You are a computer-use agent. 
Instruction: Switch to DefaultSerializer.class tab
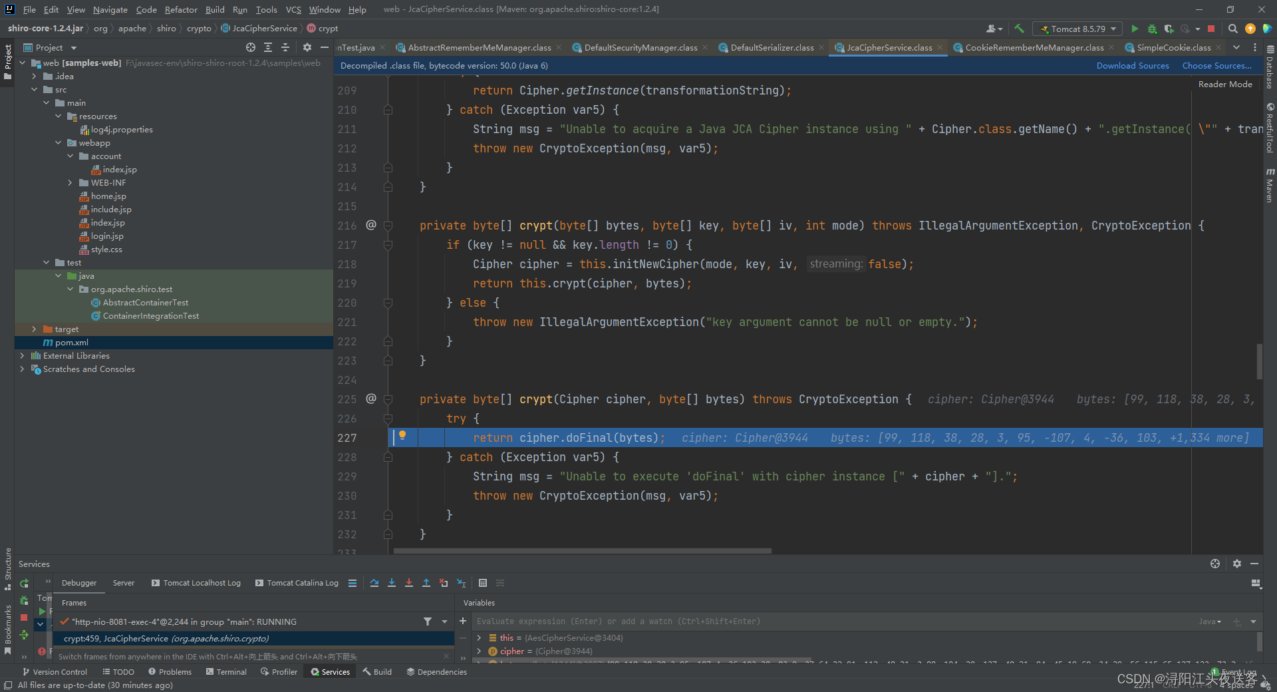[772, 47]
